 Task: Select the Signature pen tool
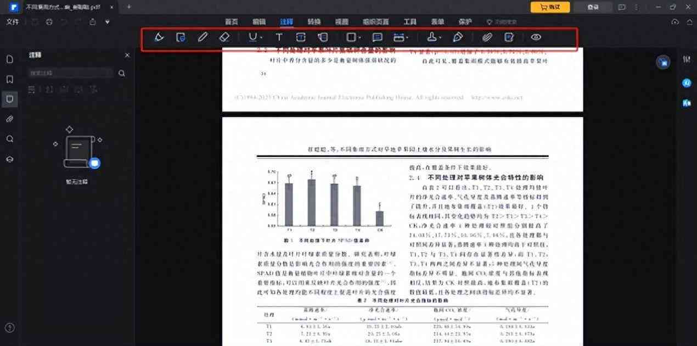coord(458,37)
